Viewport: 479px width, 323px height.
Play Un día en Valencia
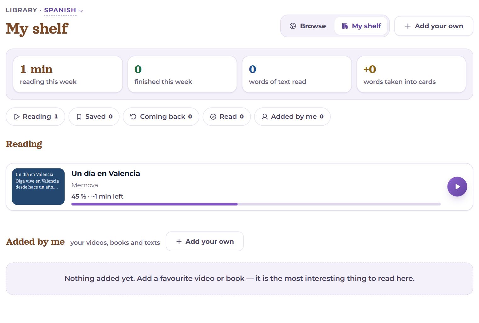tap(457, 187)
